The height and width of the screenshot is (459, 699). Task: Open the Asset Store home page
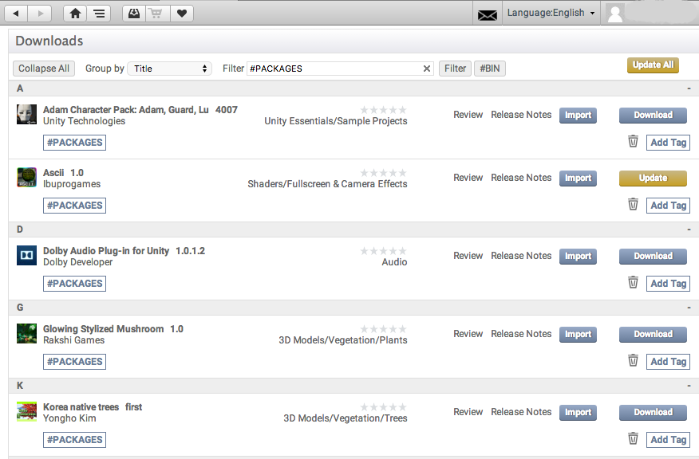(75, 13)
